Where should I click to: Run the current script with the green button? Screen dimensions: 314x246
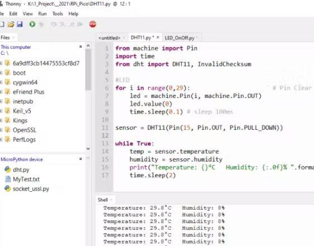point(32,24)
